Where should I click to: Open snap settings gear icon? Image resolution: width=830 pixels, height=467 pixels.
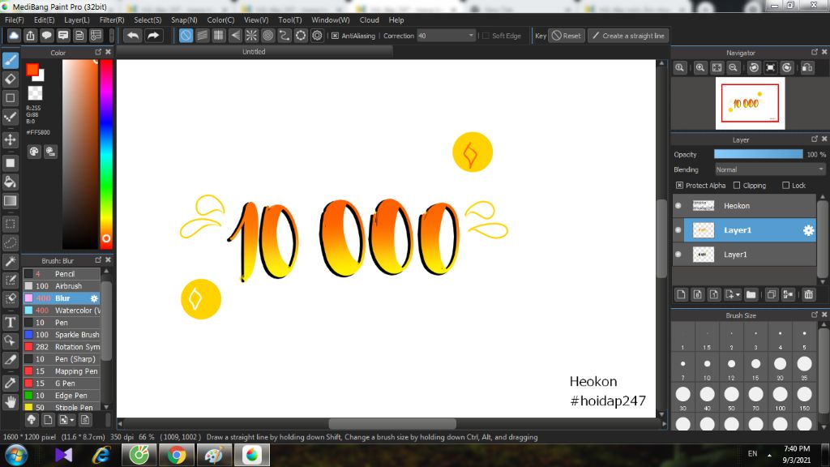(x=317, y=36)
